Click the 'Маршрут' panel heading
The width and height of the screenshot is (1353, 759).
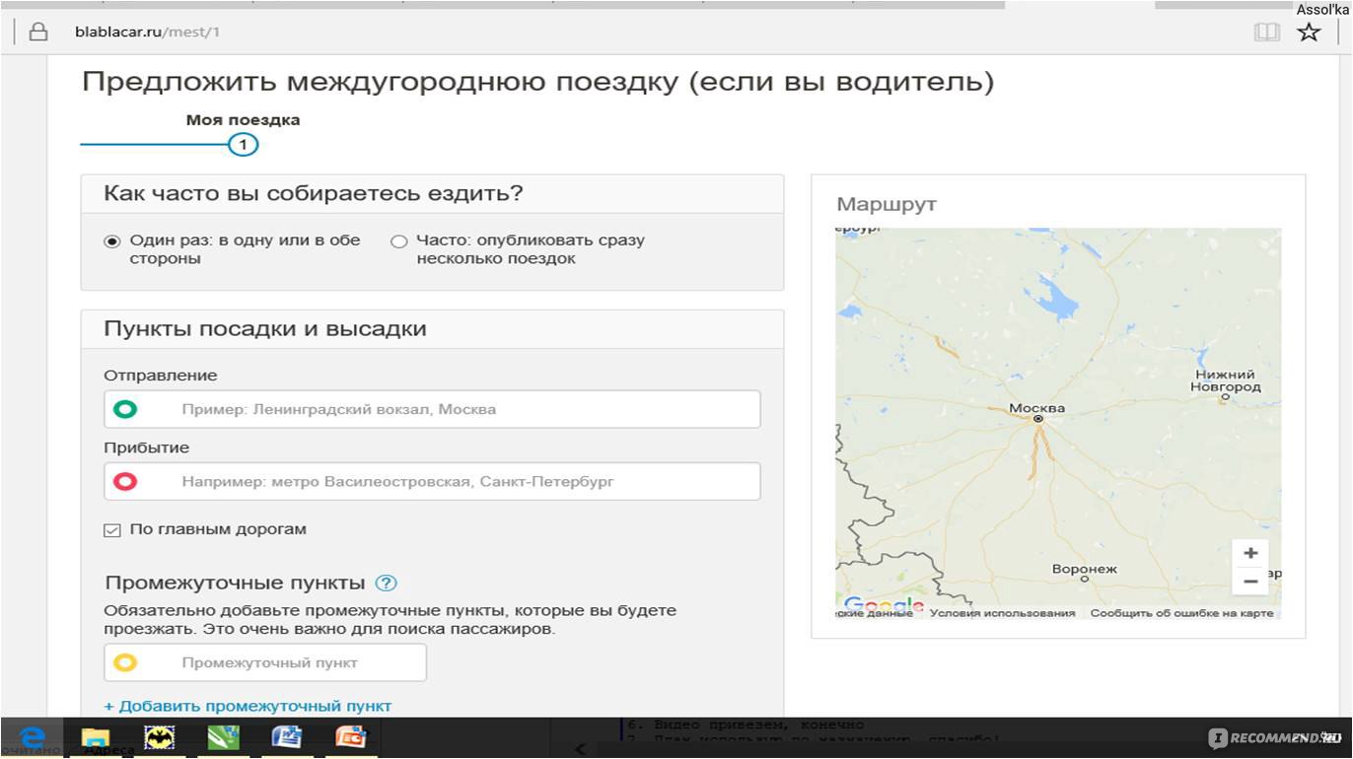click(x=887, y=204)
